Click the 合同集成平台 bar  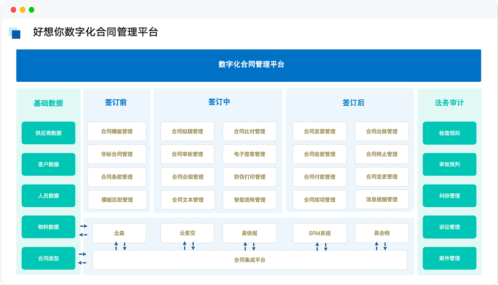250,260
